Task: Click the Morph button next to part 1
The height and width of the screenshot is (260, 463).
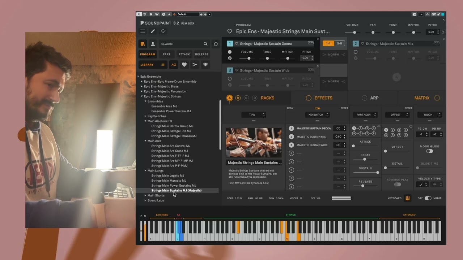Action: click(x=334, y=55)
